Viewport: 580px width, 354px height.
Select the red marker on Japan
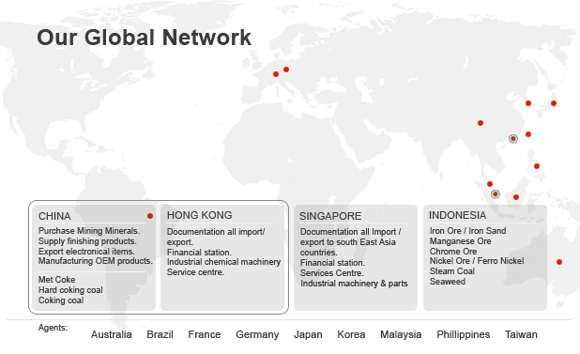pos(554,103)
